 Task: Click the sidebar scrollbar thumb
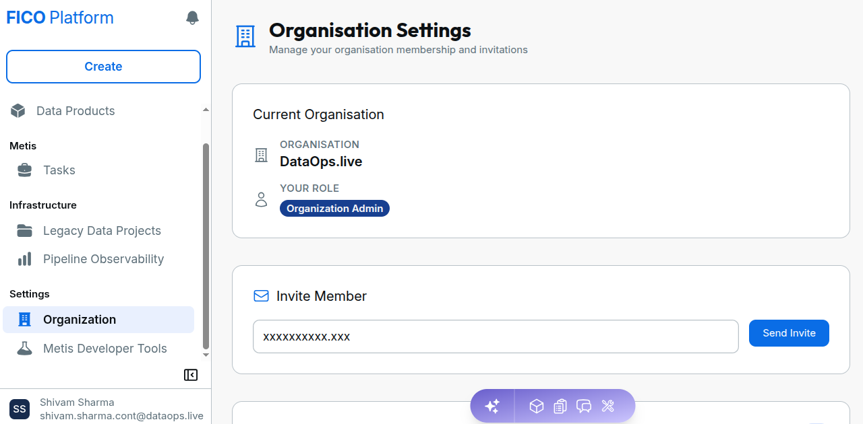[x=206, y=246]
